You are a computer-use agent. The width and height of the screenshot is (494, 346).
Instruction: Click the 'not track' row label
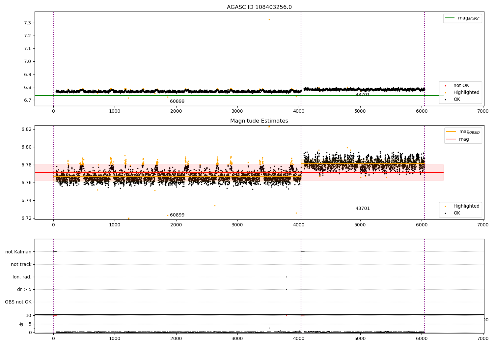(21, 264)
